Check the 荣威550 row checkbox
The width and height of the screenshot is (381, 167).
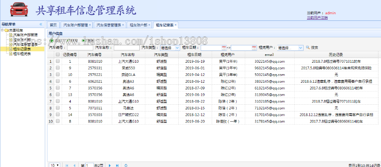tap(58, 68)
